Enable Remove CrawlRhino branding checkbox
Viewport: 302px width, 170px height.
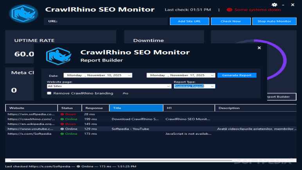[49, 93]
